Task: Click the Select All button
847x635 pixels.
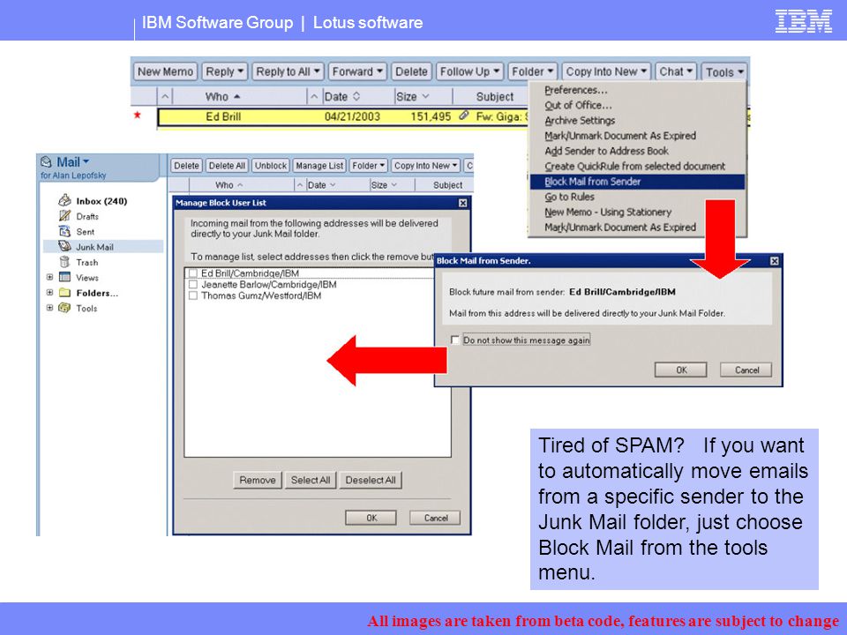Action: click(x=311, y=480)
